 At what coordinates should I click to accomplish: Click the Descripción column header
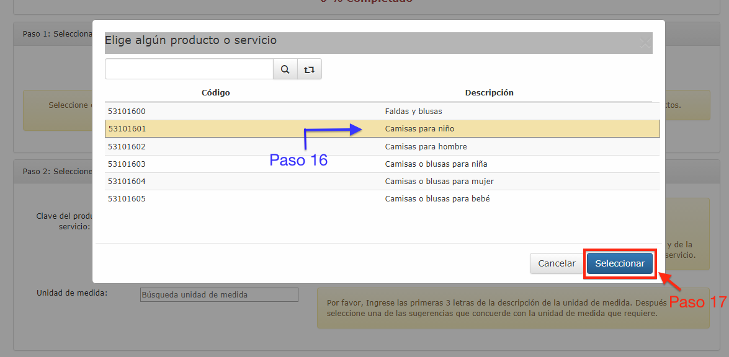[489, 92]
